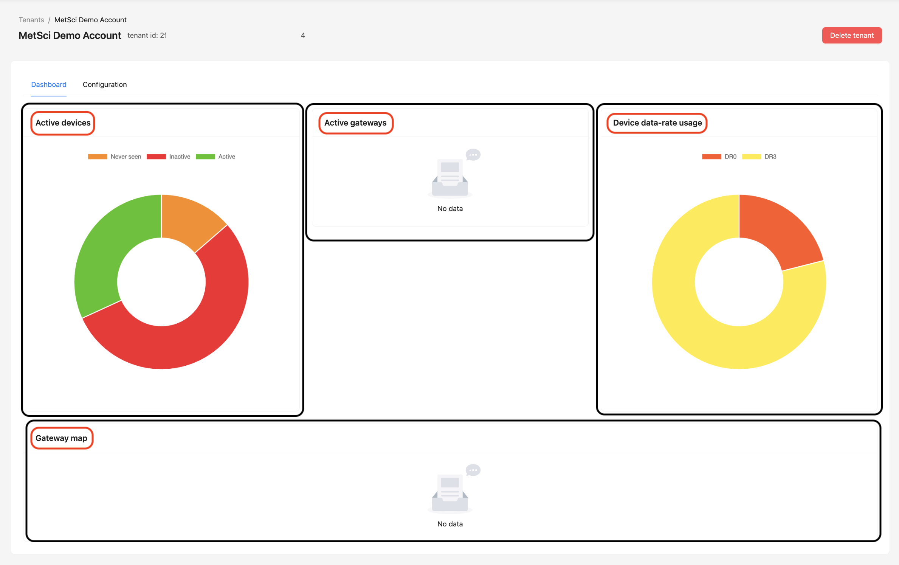The height and width of the screenshot is (565, 899).
Task: Toggle the DR3 yellow legend swatch
Action: click(751, 157)
